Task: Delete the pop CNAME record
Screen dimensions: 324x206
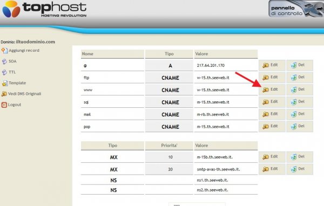Action: [x=299, y=126]
